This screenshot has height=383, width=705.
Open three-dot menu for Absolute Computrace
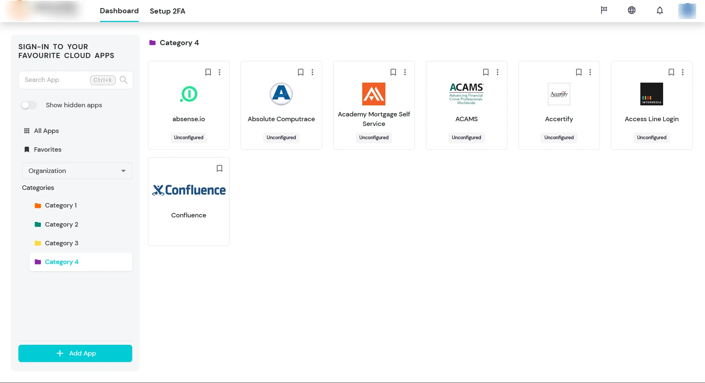(312, 72)
